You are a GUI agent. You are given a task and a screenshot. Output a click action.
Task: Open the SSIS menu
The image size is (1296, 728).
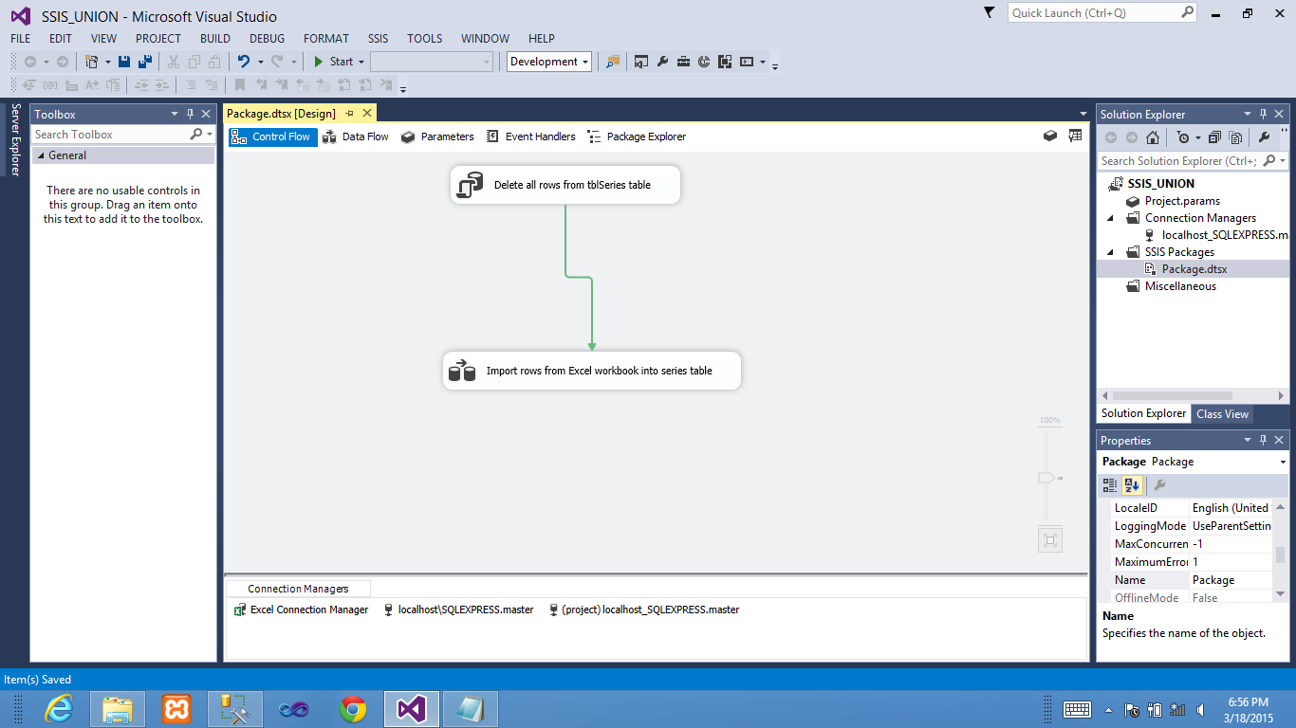click(378, 39)
